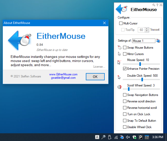
Task: Uncheck Enhance Pointer Precision
Action: coord(125,69)
